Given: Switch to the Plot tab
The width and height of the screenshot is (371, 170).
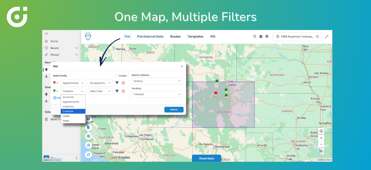Looking at the screenshot, I should (127, 36).
